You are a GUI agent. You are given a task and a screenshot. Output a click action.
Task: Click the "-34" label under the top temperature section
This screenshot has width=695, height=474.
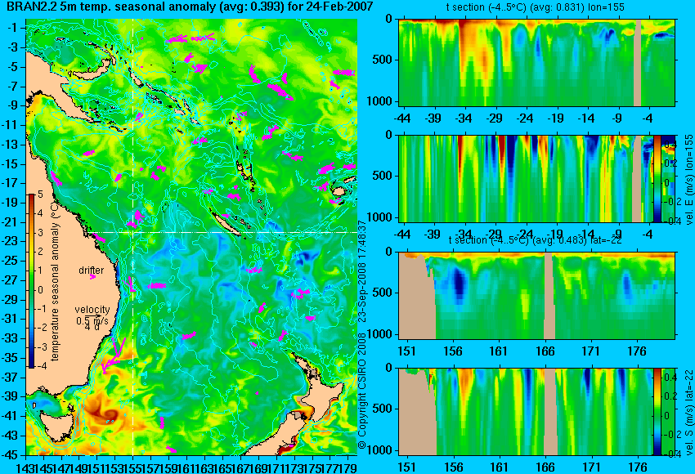463,118
